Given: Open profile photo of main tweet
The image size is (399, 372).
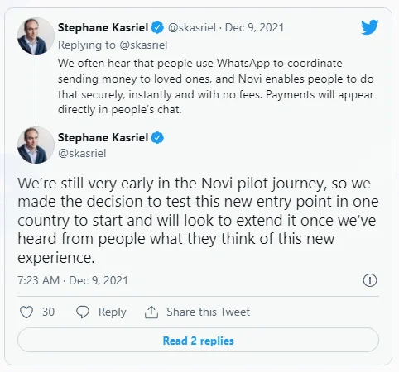Looking at the screenshot, I should 36,145.
